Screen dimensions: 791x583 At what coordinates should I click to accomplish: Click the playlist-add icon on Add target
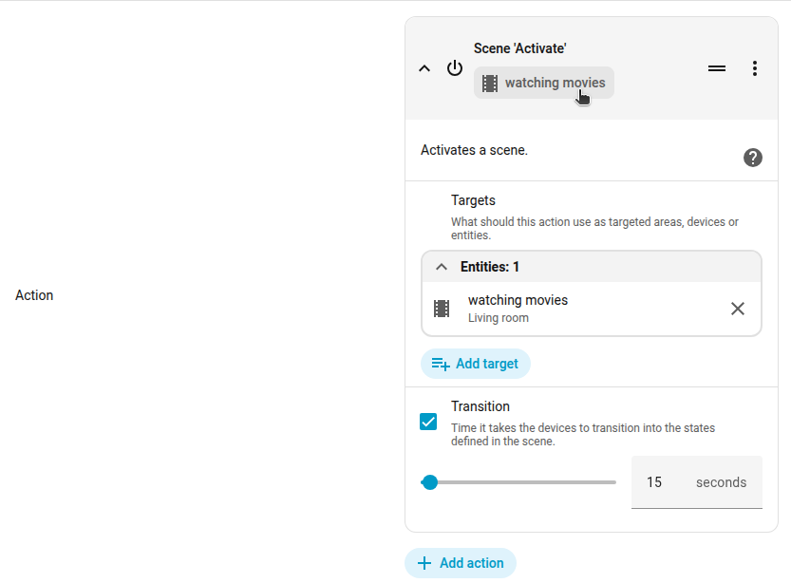pyautogui.click(x=439, y=364)
